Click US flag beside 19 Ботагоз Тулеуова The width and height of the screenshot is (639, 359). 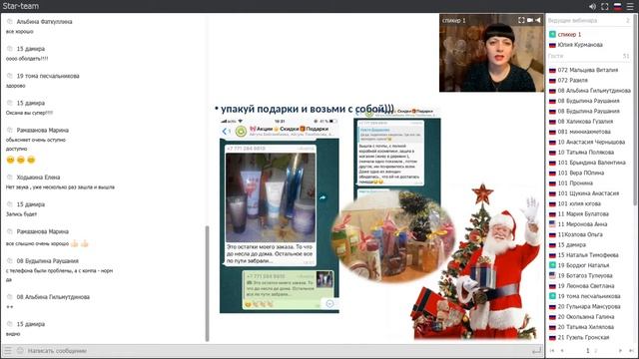(x=552, y=275)
